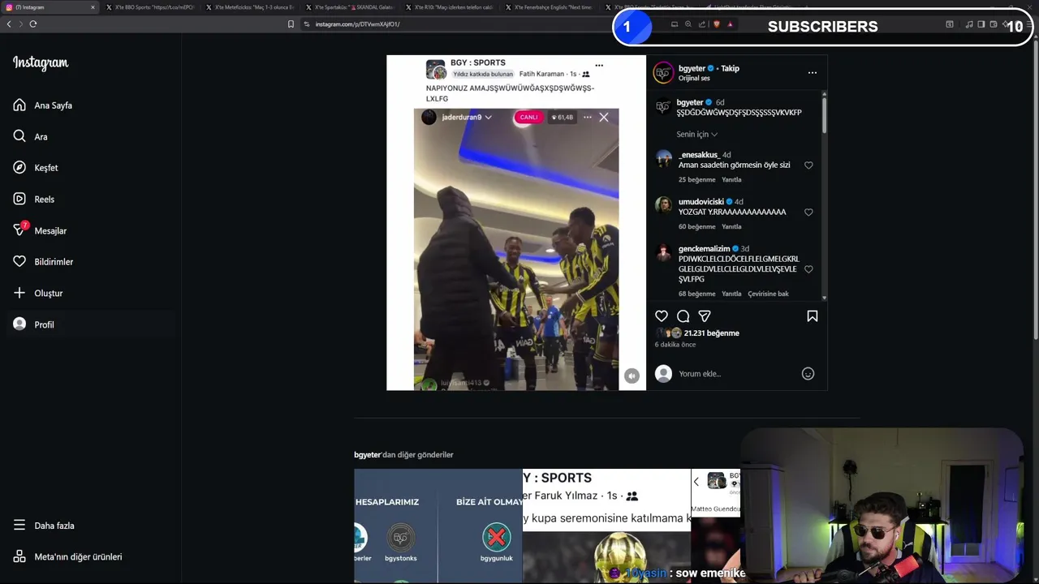The height and width of the screenshot is (584, 1039).
Task: Click umudoviciski username in comments
Action: point(701,202)
